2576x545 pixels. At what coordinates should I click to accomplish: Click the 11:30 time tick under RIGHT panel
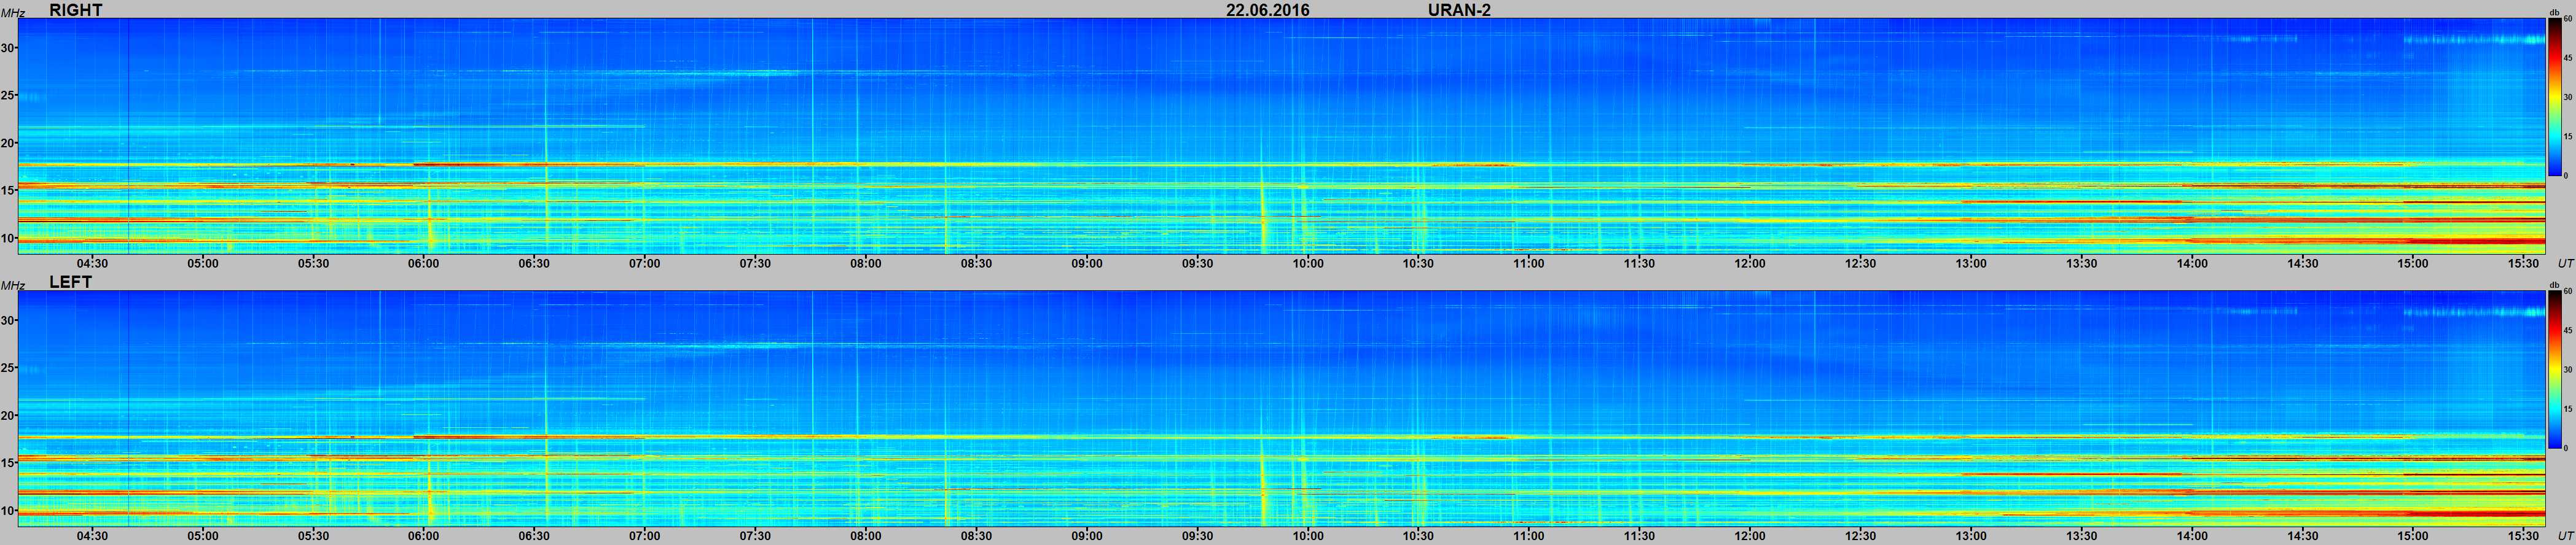(x=1639, y=263)
